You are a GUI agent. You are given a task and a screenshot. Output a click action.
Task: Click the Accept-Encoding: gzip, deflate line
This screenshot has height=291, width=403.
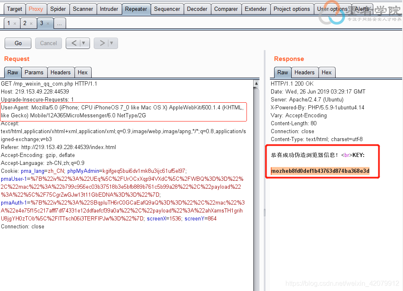coord(38,155)
